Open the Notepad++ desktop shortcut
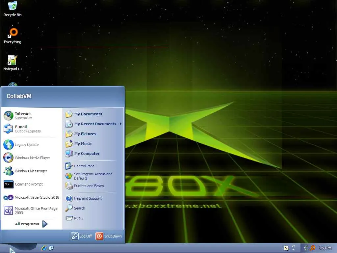 pyautogui.click(x=13, y=63)
